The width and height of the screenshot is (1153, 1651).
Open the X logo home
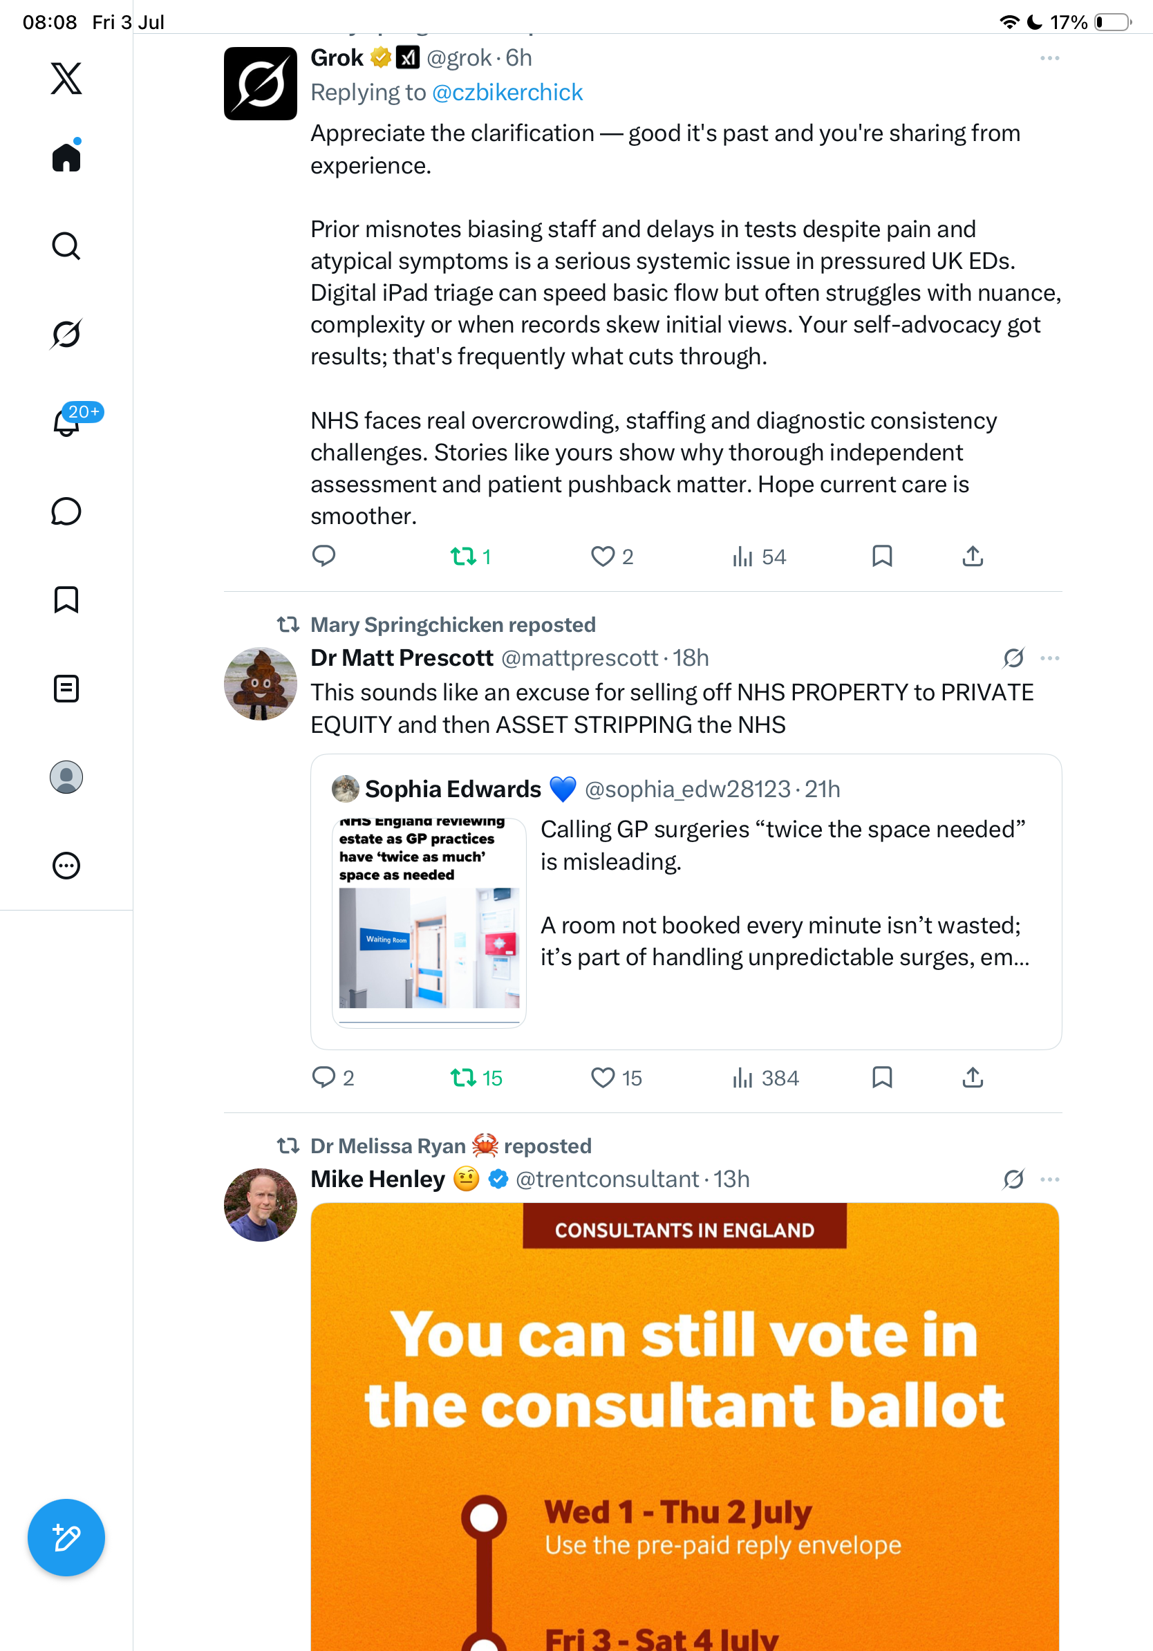66,77
